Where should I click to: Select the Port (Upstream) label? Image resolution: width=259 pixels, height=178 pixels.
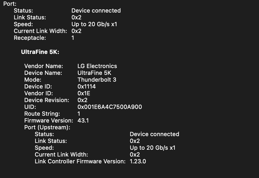47,127
